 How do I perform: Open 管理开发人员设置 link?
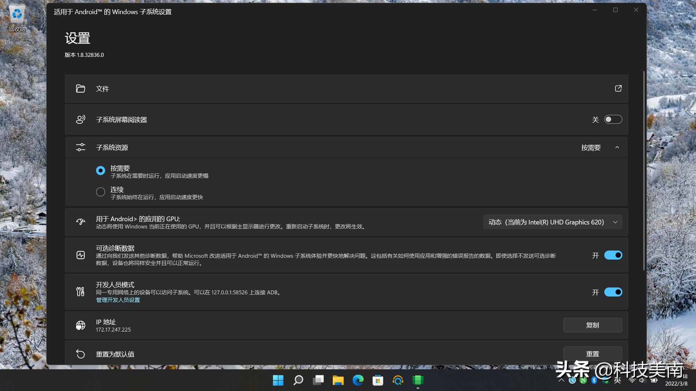click(x=117, y=300)
